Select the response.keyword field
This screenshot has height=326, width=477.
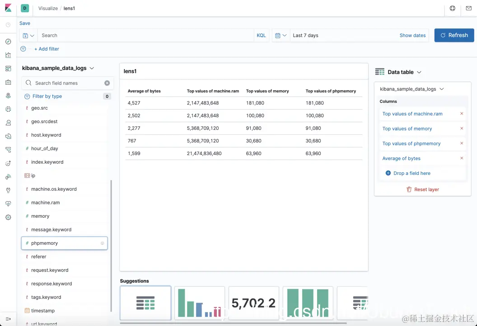[x=65, y=284]
